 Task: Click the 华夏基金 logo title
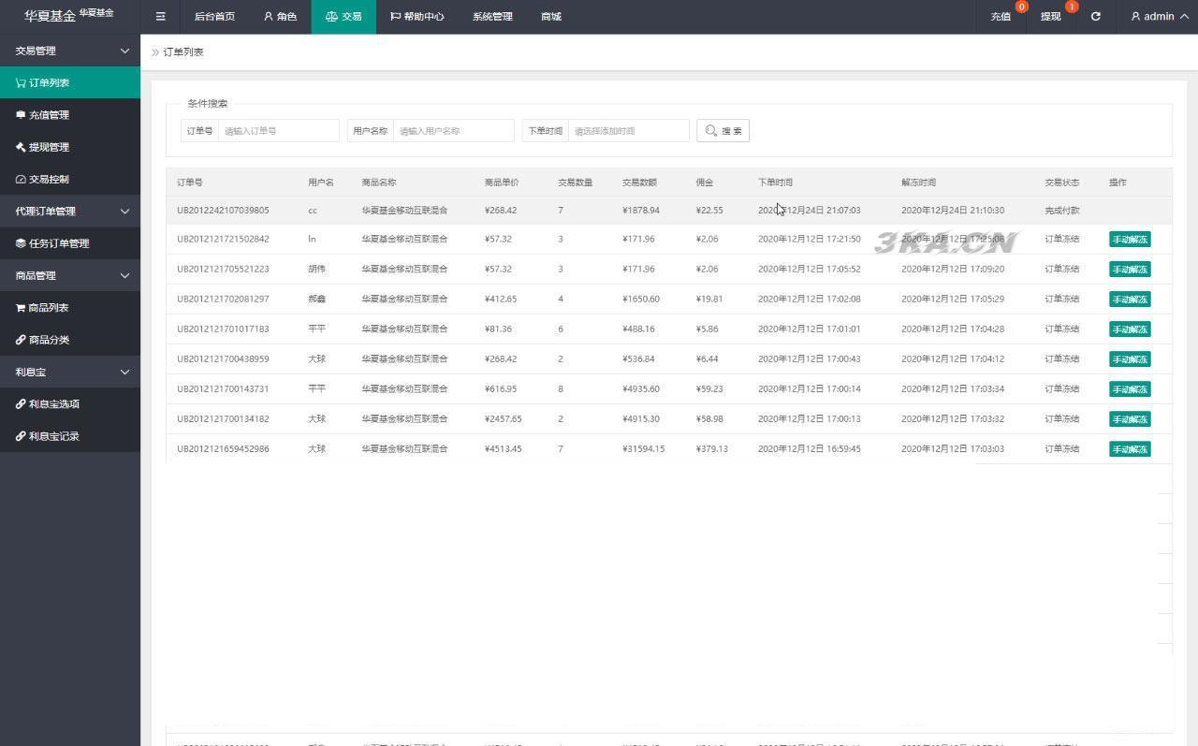pos(50,16)
